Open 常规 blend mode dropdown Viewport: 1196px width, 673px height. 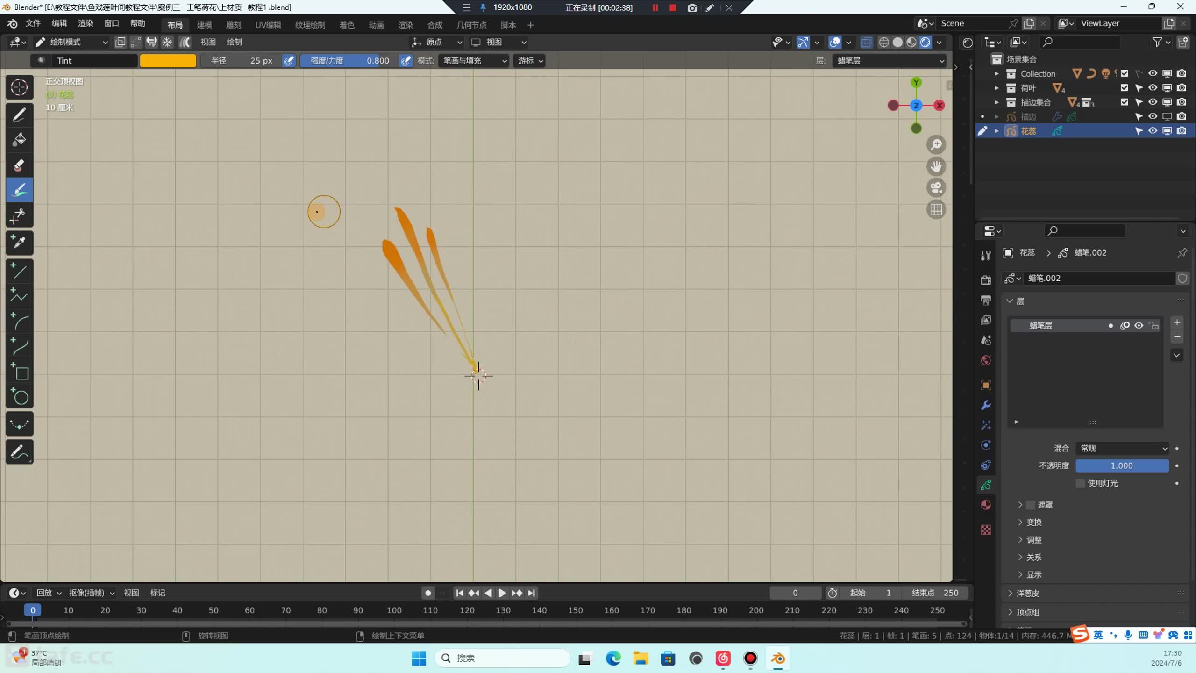1122,448
